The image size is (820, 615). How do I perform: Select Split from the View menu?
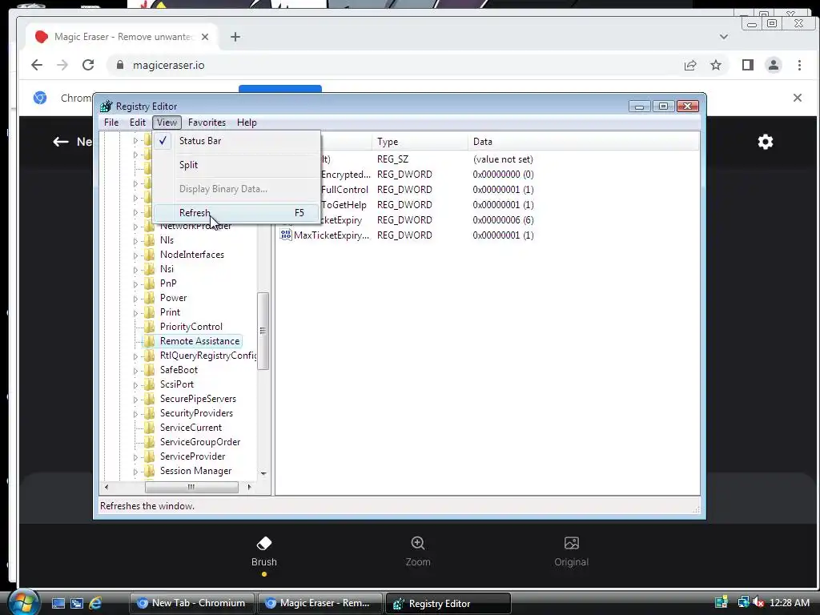pos(236,165)
